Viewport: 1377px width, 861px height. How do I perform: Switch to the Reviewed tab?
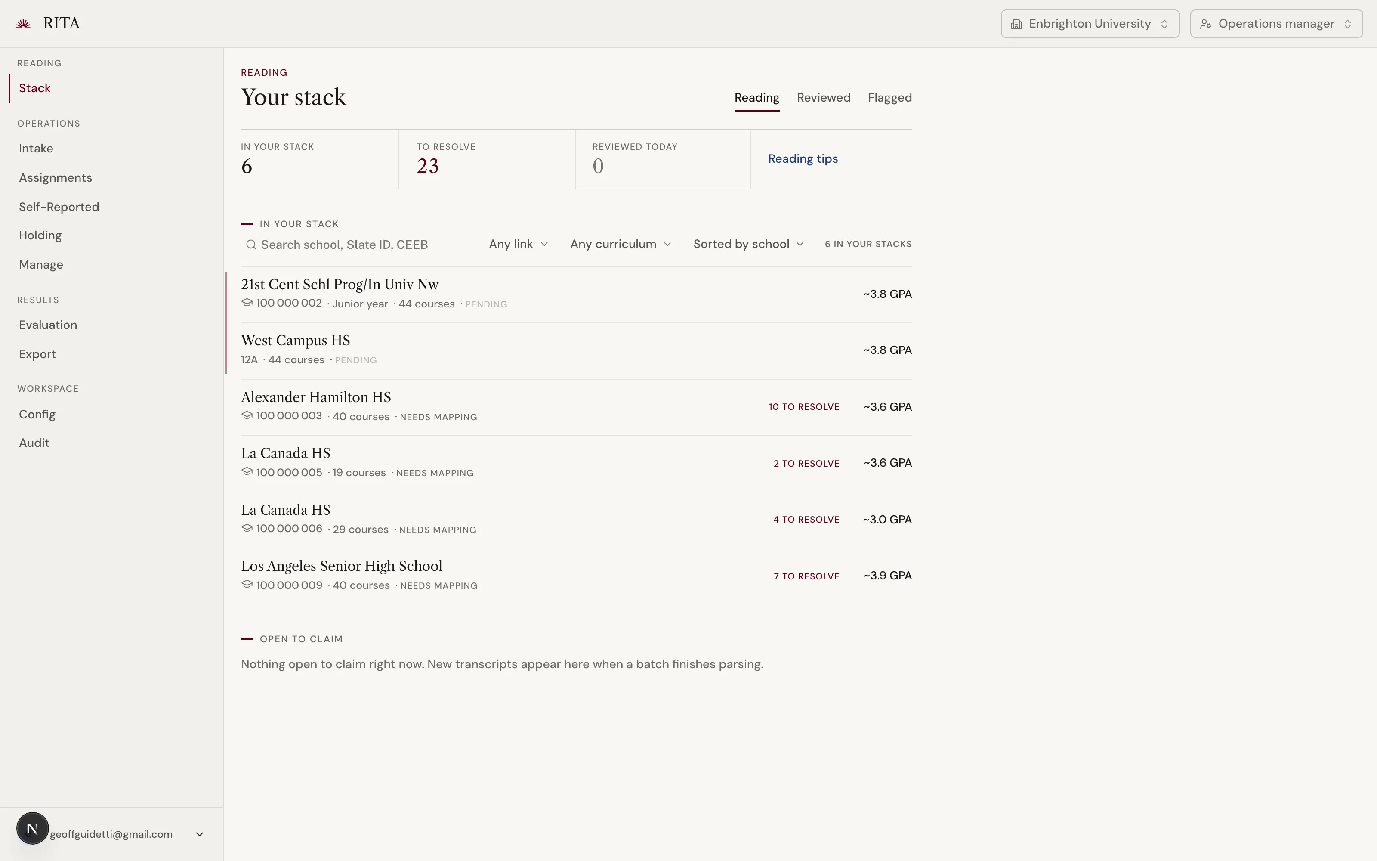[x=823, y=98]
